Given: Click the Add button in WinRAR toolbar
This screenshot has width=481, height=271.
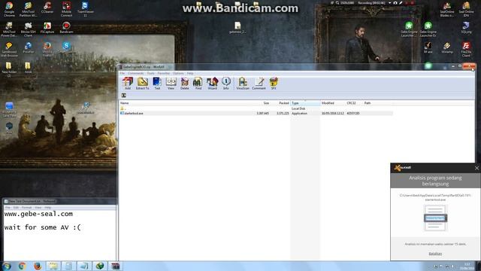Looking at the screenshot, I should 127,84.
